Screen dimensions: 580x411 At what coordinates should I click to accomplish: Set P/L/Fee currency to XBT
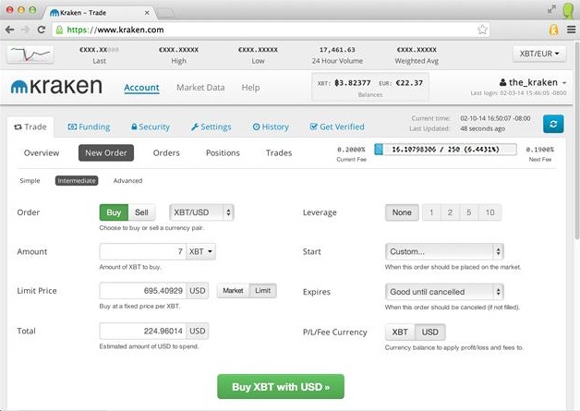(x=400, y=332)
